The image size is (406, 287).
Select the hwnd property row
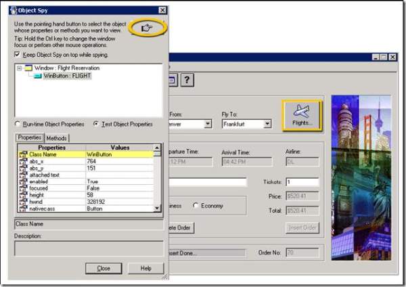click(86, 202)
